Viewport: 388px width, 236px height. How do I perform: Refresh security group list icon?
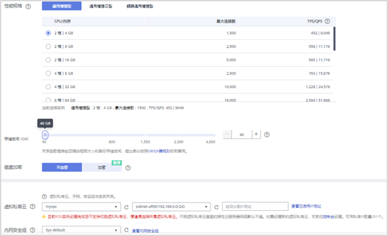(127, 230)
